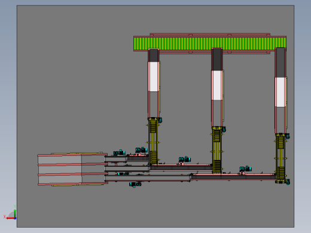
Task: Select the cyan motor below the bottom horizontal conveyor
Action: coord(135,185)
